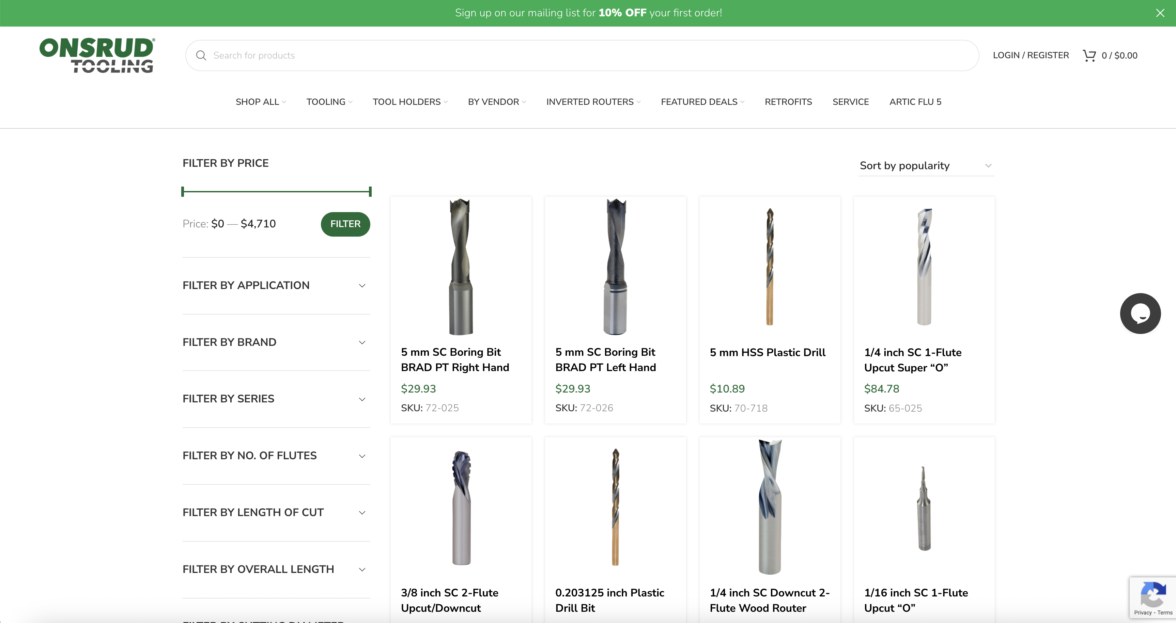
Task: Go to the Retrofits page
Action: pyautogui.click(x=788, y=102)
